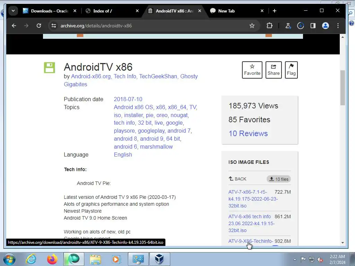Close the New Tab tab

click(262, 11)
